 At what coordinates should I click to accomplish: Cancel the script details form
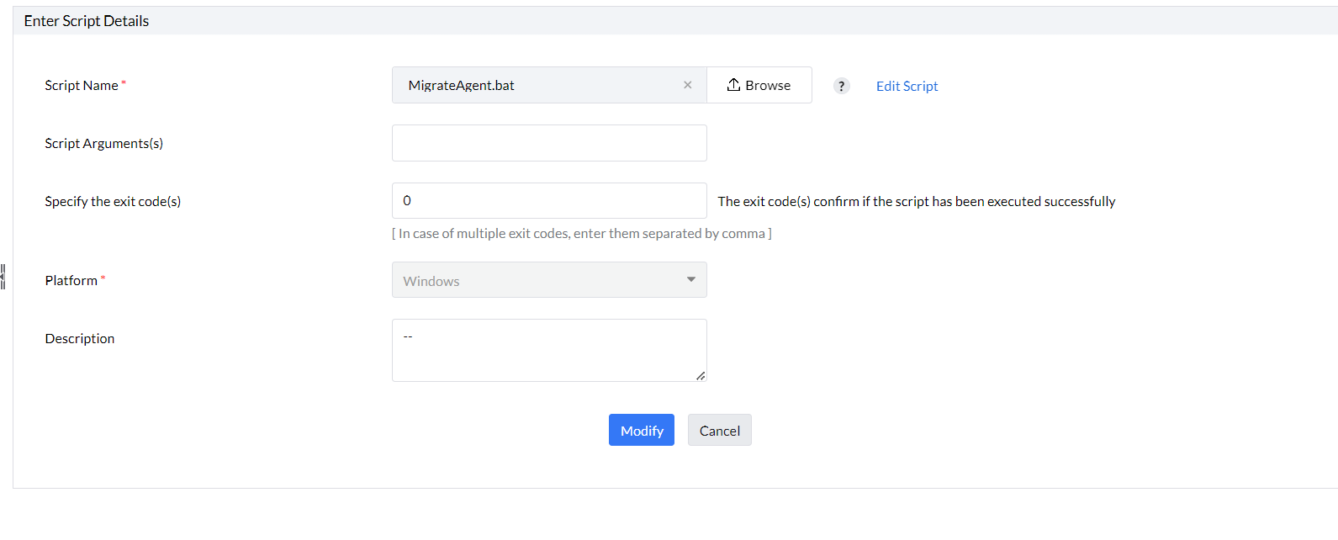click(x=719, y=431)
